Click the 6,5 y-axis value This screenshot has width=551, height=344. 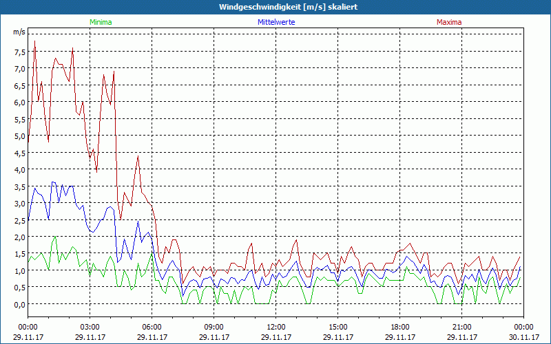[20, 86]
